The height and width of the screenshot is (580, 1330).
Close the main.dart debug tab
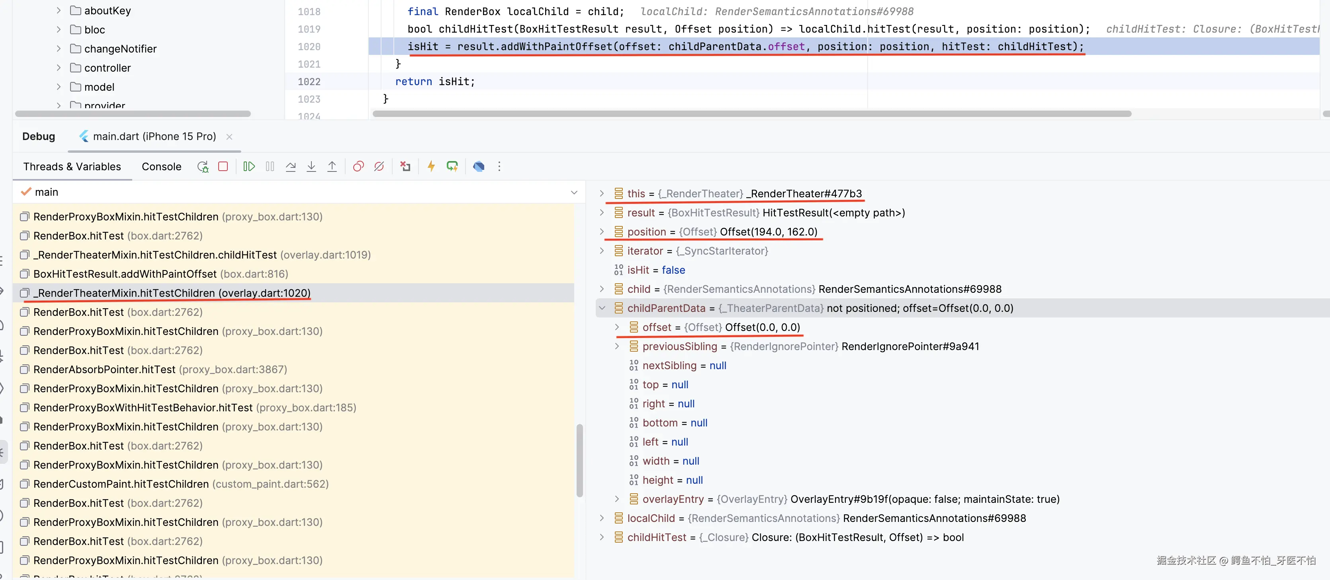coord(229,137)
